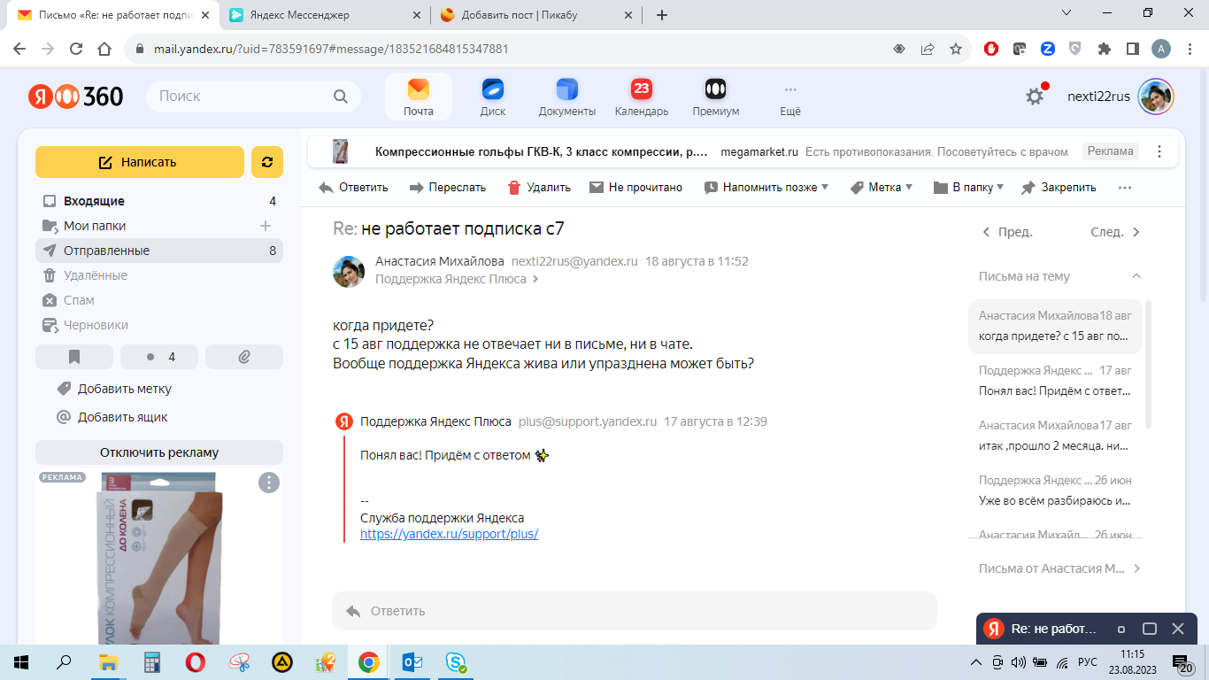
Task: Open thread item "итак, прошло 2 месяца"
Action: coord(1055,435)
